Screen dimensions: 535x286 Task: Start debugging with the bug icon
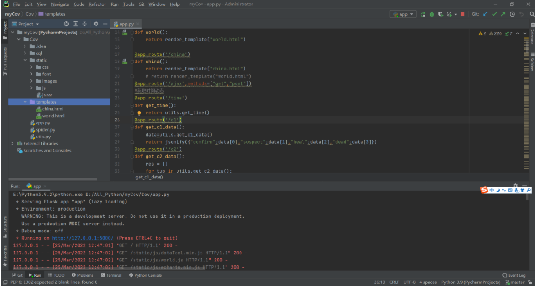[x=431, y=14]
